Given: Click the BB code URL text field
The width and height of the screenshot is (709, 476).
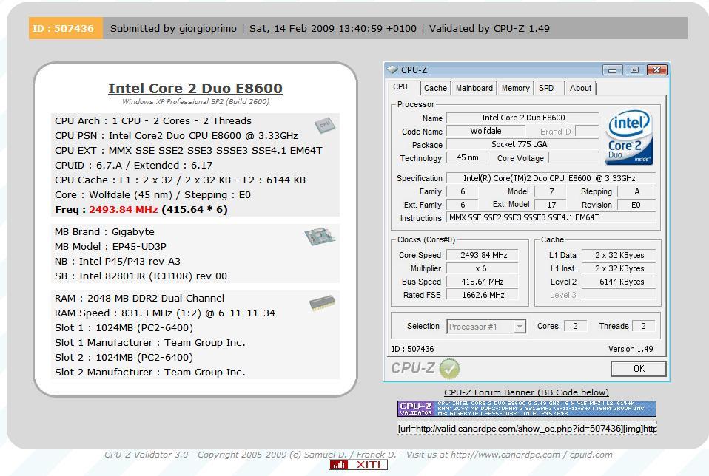Looking at the screenshot, I should coord(527,428).
